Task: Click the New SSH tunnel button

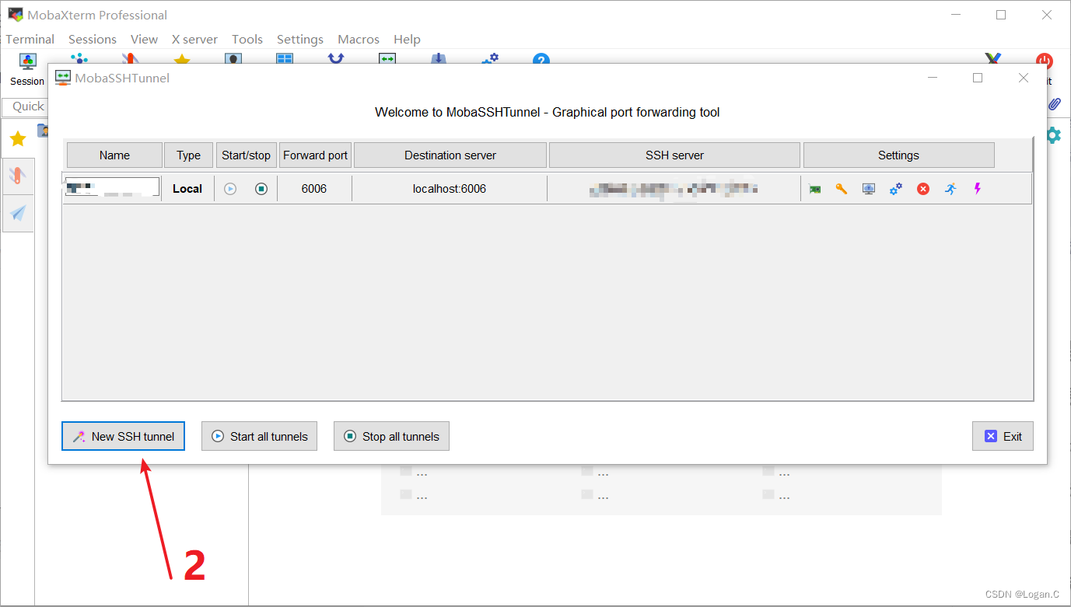Action: [x=123, y=436]
